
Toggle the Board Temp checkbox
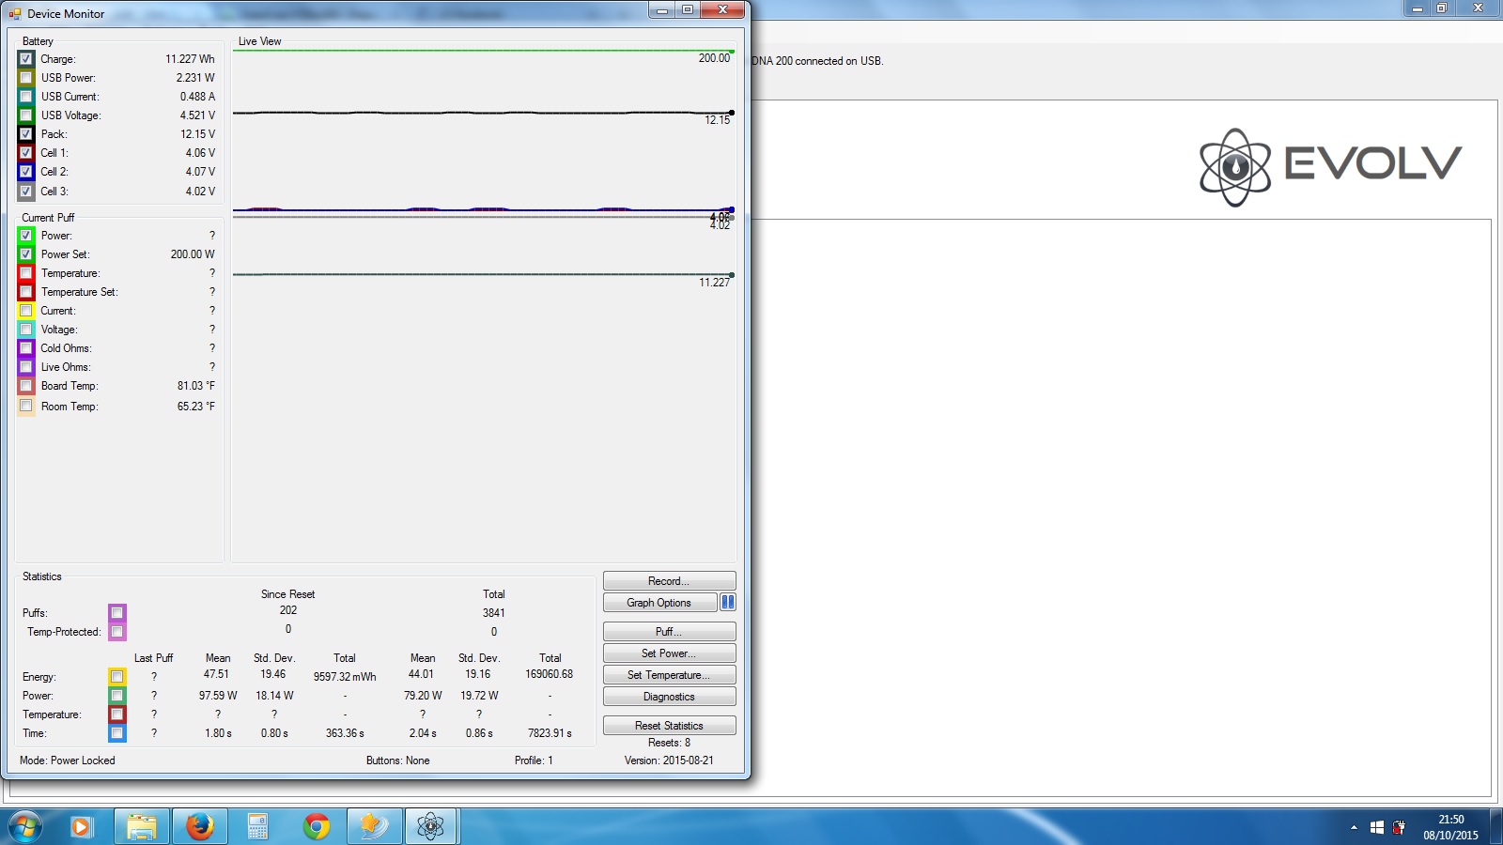[x=26, y=386]
